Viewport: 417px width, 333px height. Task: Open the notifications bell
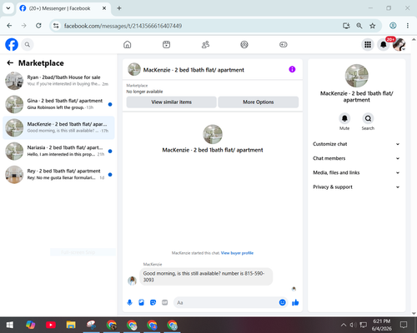click(x=384, y=44)
